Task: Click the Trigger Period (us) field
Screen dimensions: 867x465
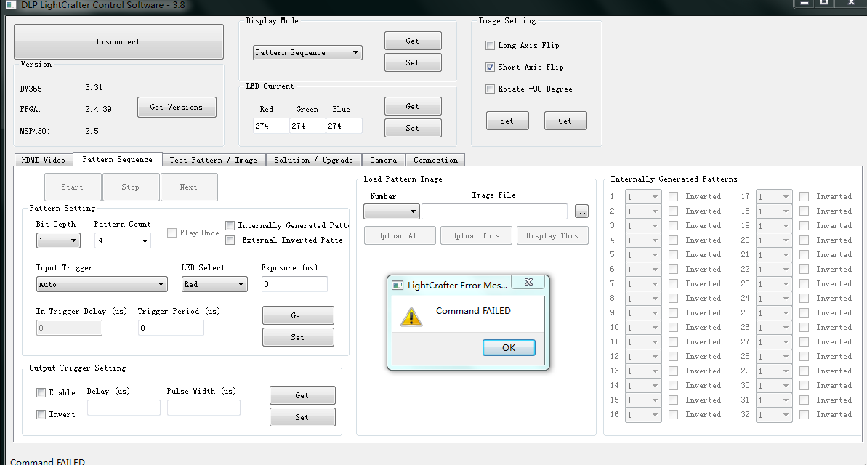Action: pyautogui.click(x=171, y=328)
